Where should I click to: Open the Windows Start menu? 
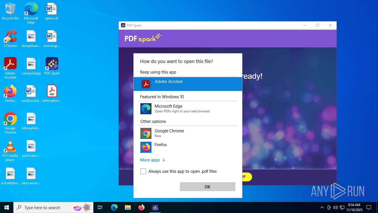(x=7, y=207)
